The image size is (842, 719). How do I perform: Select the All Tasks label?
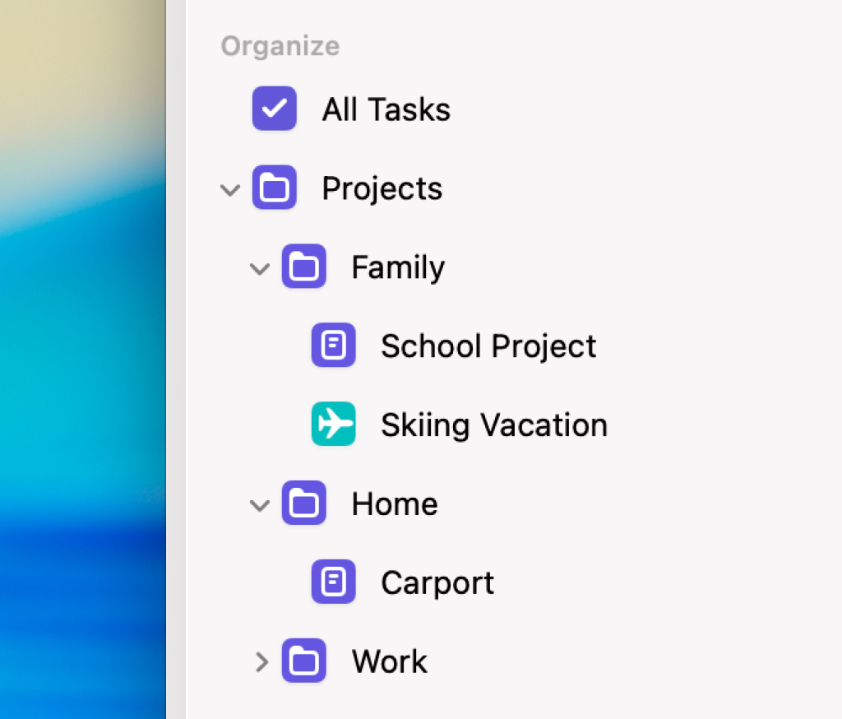click(386, 109)
